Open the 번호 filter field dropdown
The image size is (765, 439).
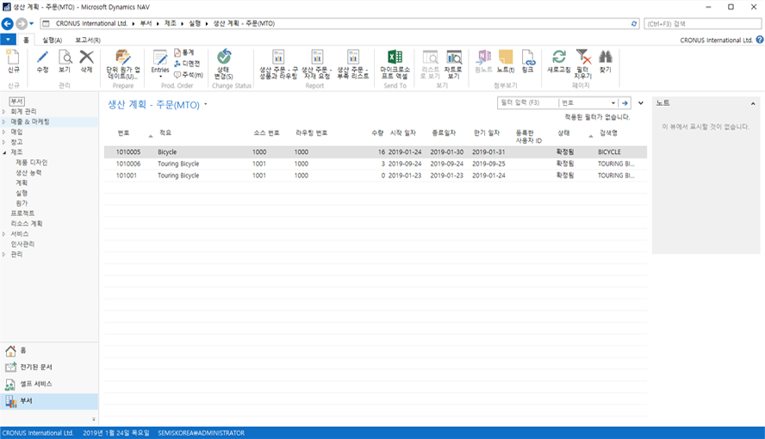point(613,102)
